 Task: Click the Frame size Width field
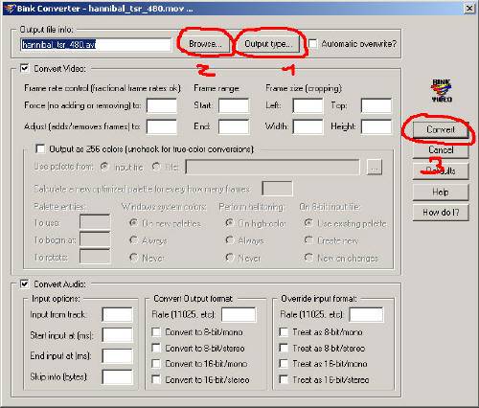tap(308, 126)
